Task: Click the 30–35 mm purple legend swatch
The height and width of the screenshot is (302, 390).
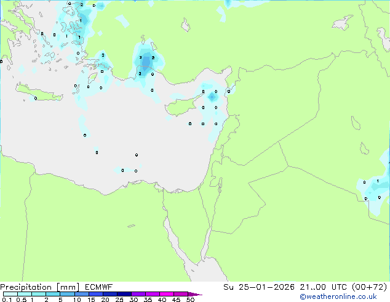Action: click(138, 294)
